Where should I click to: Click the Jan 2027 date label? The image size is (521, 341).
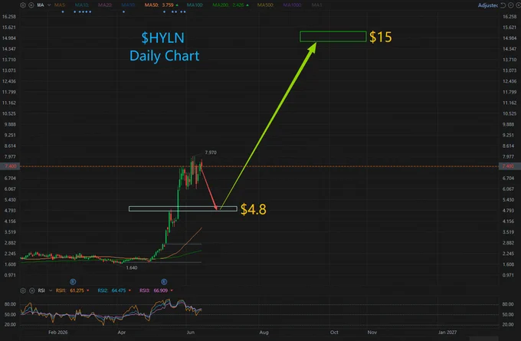447,333
